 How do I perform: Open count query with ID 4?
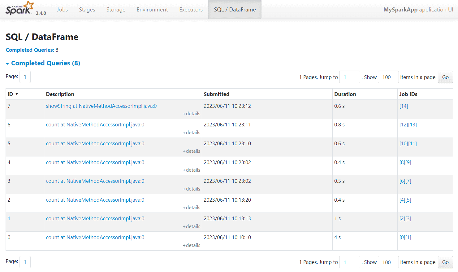pos(95,162)
